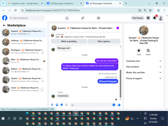The height and width of the screenshot is (126, 168).
Task: Choose a sticker from the composer
Action: pos(62,105)
